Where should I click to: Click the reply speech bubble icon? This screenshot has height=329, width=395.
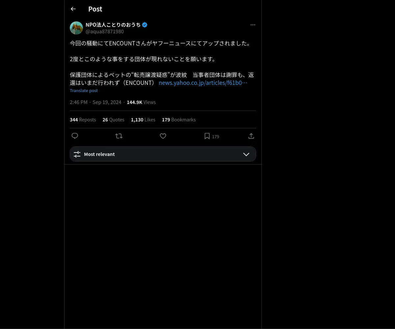pyautogui.click(x=75, y=136)
